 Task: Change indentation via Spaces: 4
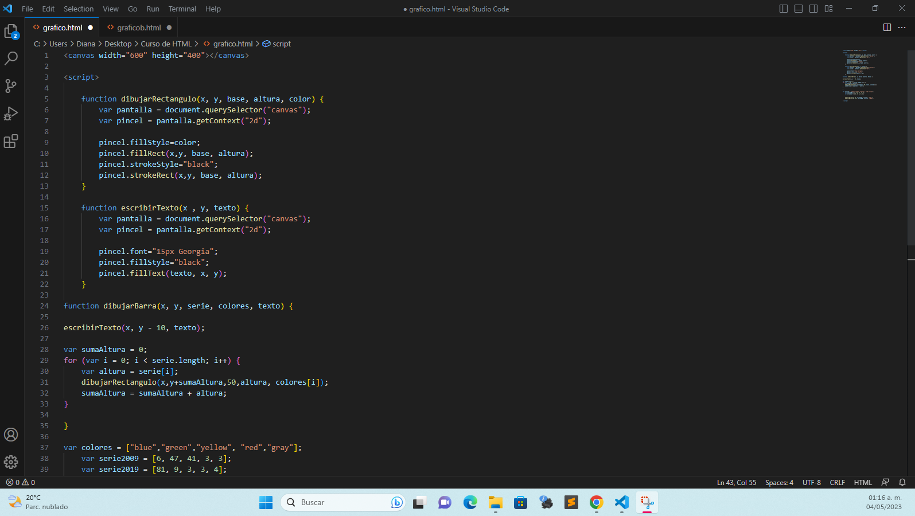(779, 482)
